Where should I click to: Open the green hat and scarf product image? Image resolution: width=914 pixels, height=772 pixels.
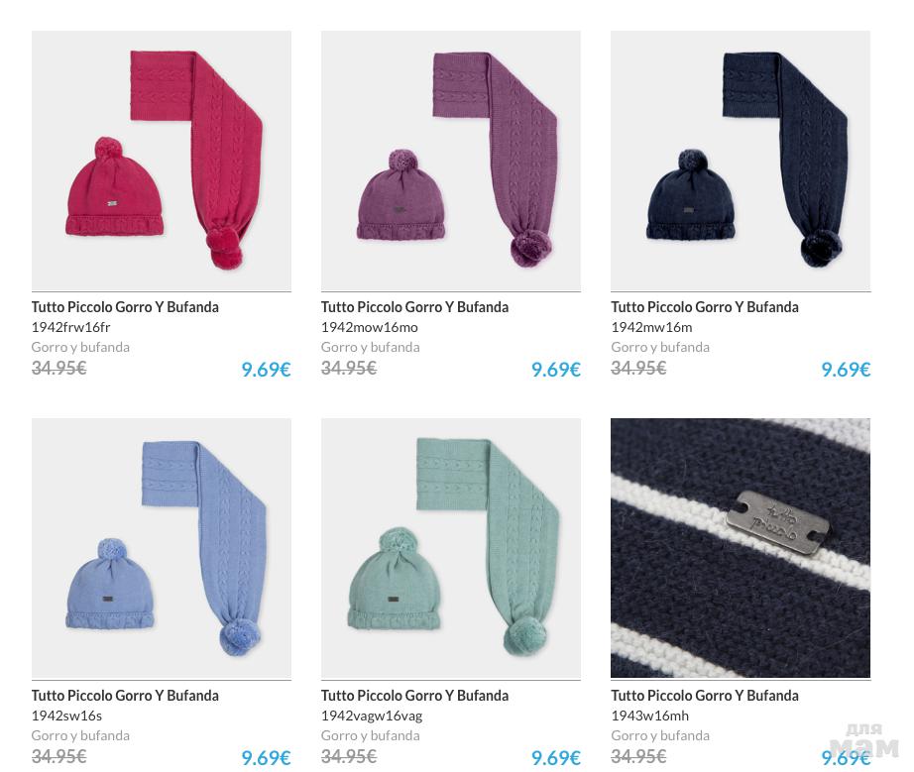tap(451, 548)
